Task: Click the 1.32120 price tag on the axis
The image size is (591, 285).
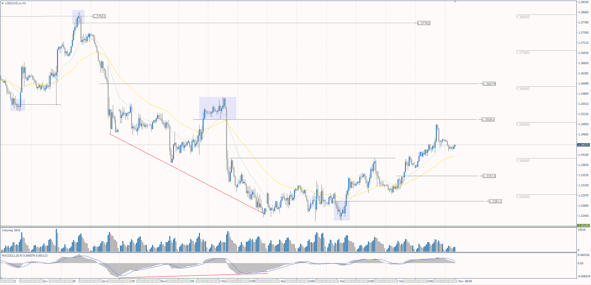Action: coord(583,225)
